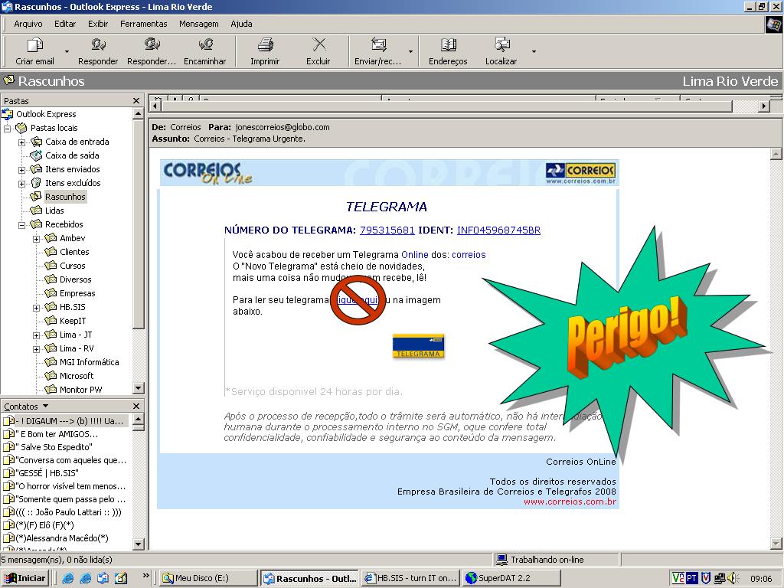Image resolution: width=784 pixels, height=588 pixels.
Task: Open the Contatos dropdown menu
Action: click(x=26, y=407)
